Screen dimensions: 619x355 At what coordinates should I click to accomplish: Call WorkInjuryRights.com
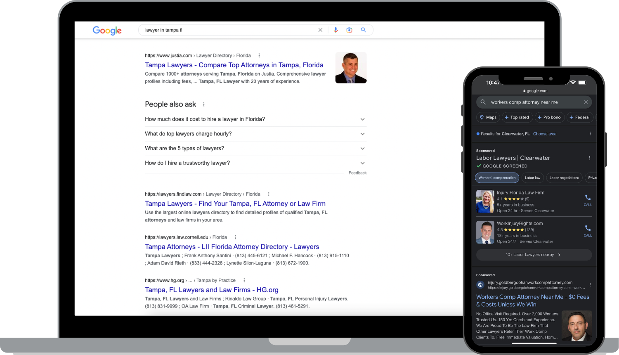coord(588,232)
